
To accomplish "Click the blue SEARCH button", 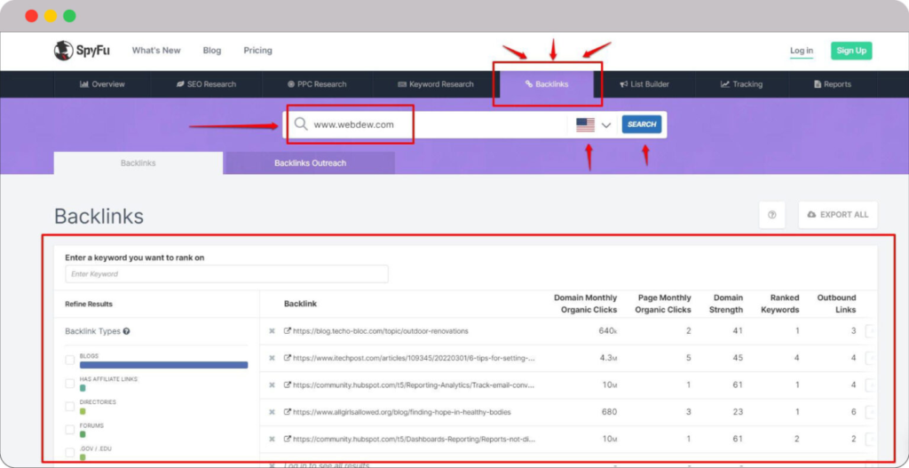I will pos(642,124).
